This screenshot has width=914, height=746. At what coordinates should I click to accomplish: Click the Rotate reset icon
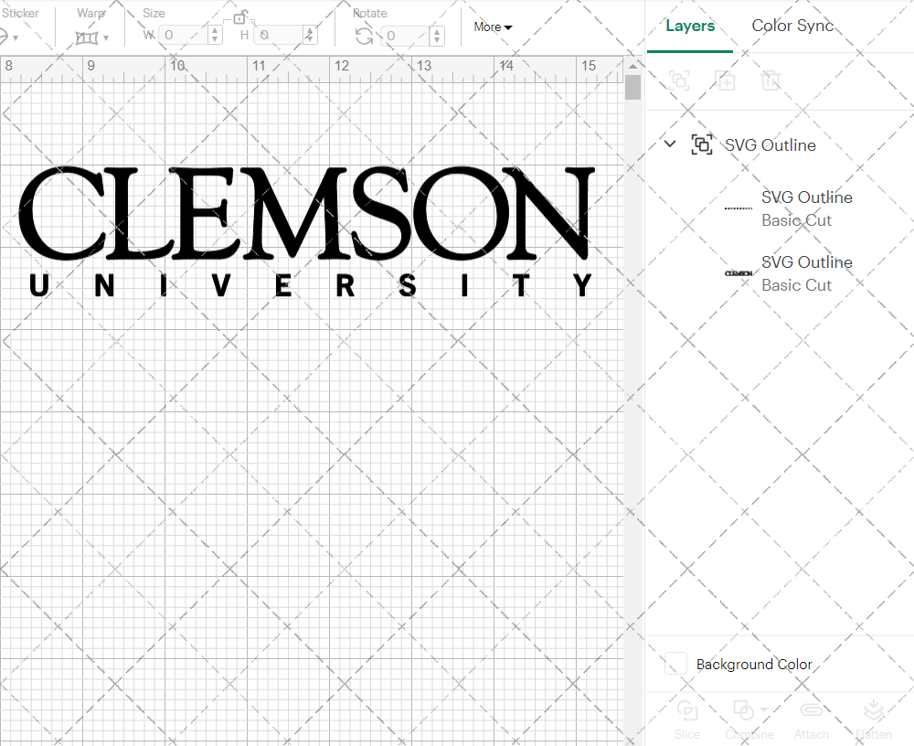pos(363,35)
